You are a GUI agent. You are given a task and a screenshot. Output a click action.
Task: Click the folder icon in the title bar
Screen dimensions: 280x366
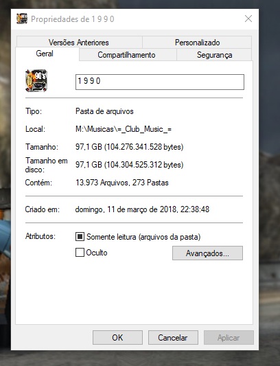tap(22, 19)
